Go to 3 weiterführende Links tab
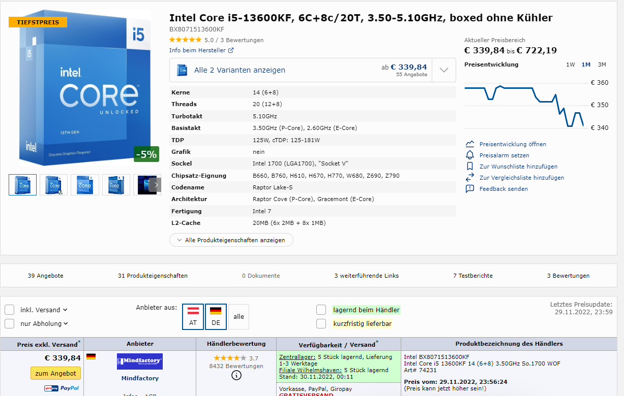Image resolution: width=624 pixels, height=396 pixels. [367, 276]
